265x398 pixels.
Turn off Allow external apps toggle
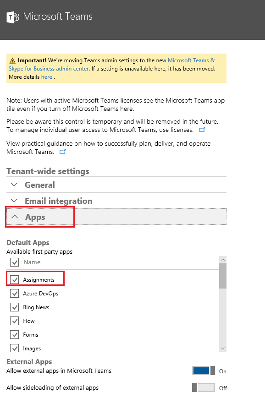pos(204,371)
